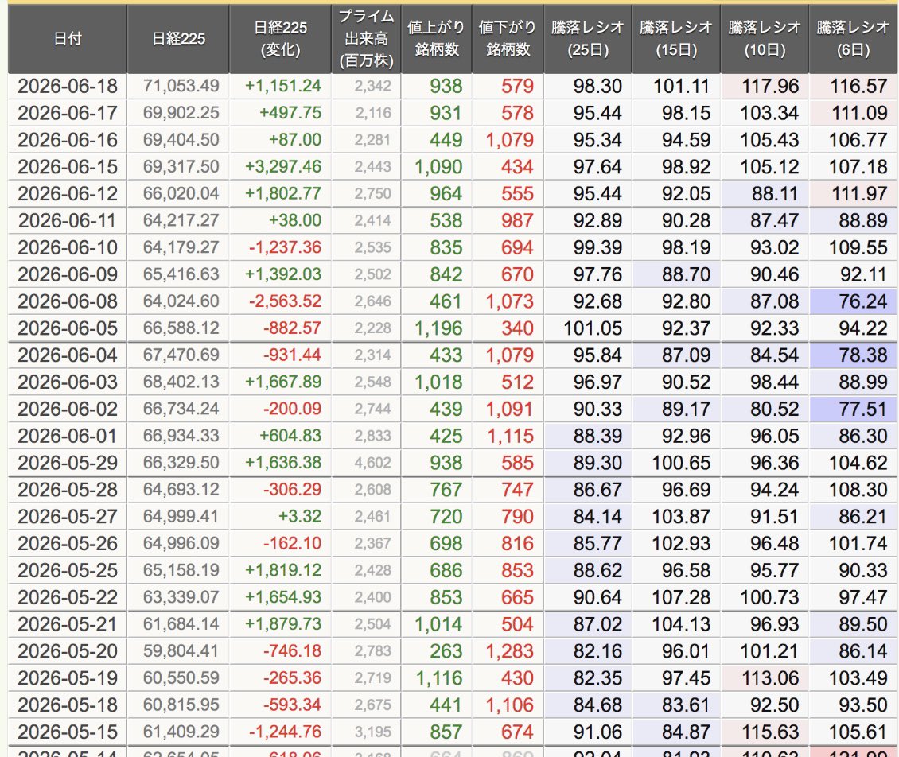Screen dimensions: 899x757
Task: Click the 6-day ratio 77.51
Action: tap(863, 410)
